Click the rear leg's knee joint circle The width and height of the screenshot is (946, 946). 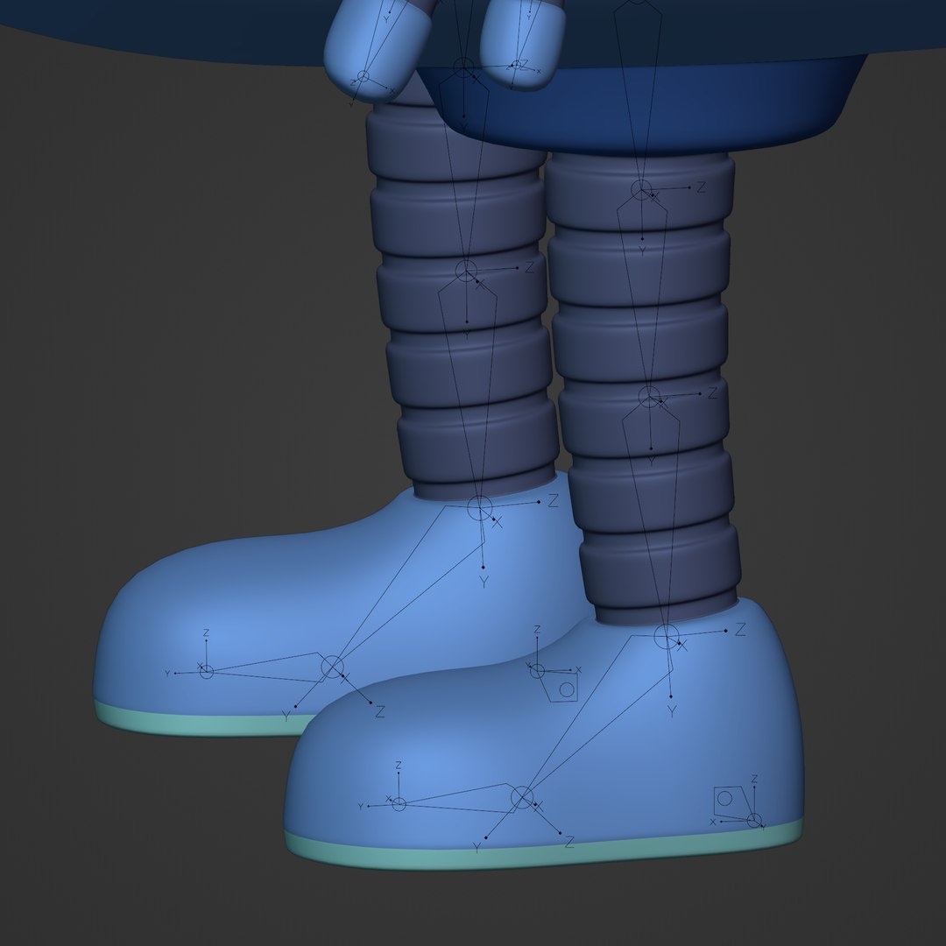click(466, 271)
